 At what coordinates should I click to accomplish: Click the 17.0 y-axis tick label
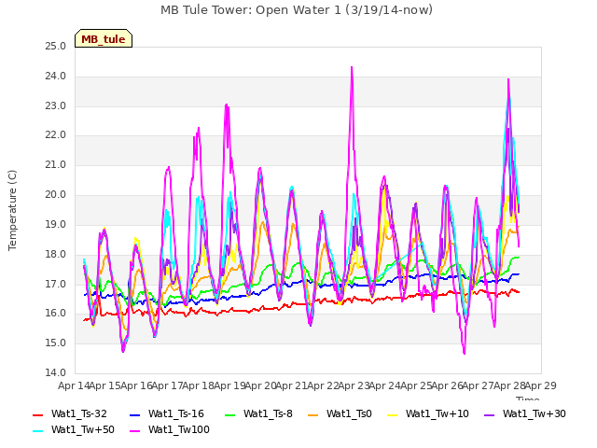(56, 284)
